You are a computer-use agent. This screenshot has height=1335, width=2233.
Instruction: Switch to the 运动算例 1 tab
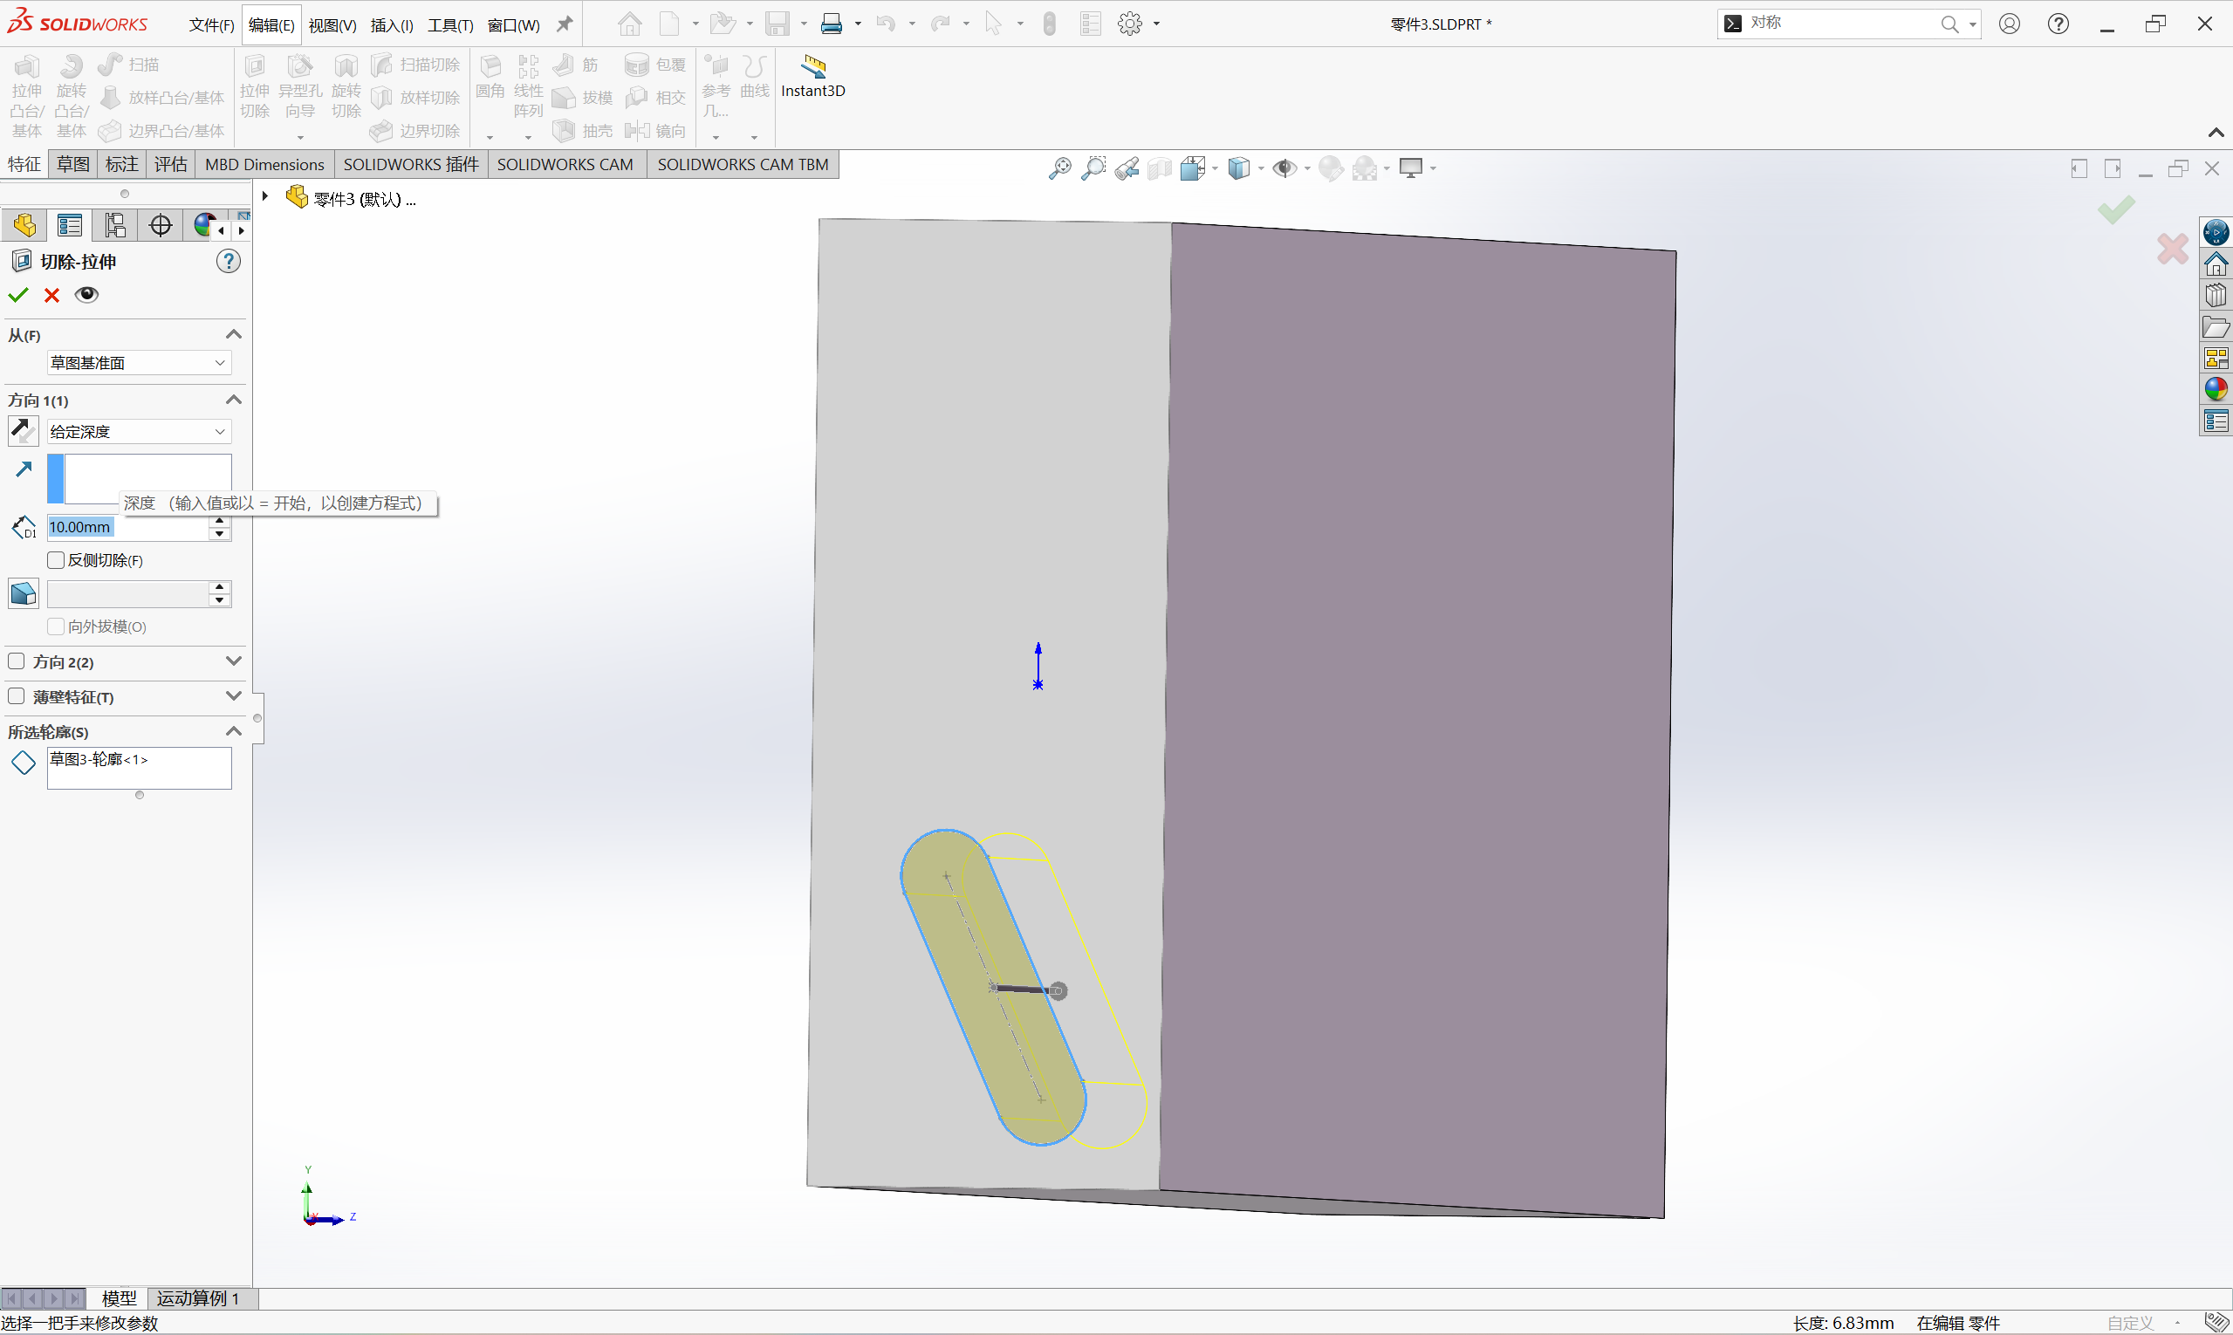(x=198, y=1298)
